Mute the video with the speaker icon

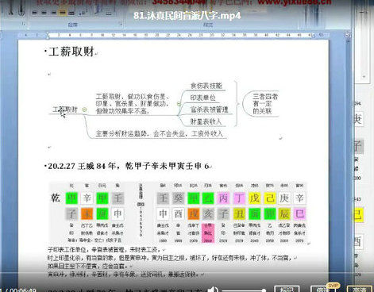pyautogui.click(x=213, y=290)
